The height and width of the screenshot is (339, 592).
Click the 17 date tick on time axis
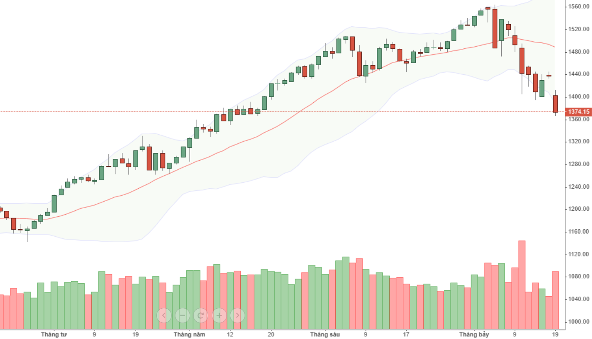coord(406,334)
